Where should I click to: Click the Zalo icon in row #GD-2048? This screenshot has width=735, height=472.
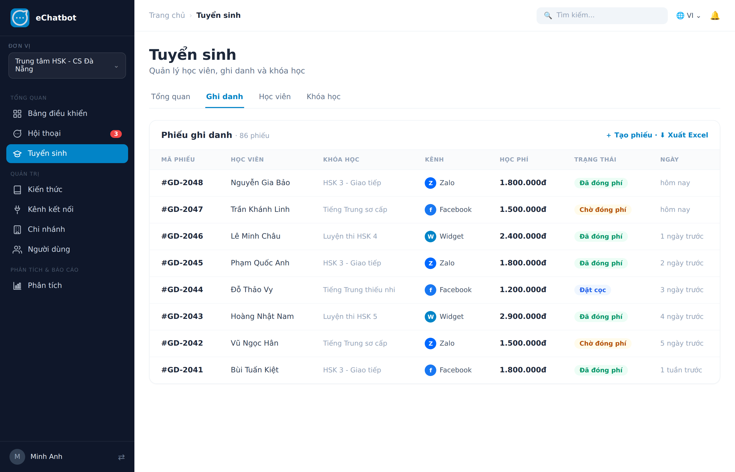(x=430, y=183)
